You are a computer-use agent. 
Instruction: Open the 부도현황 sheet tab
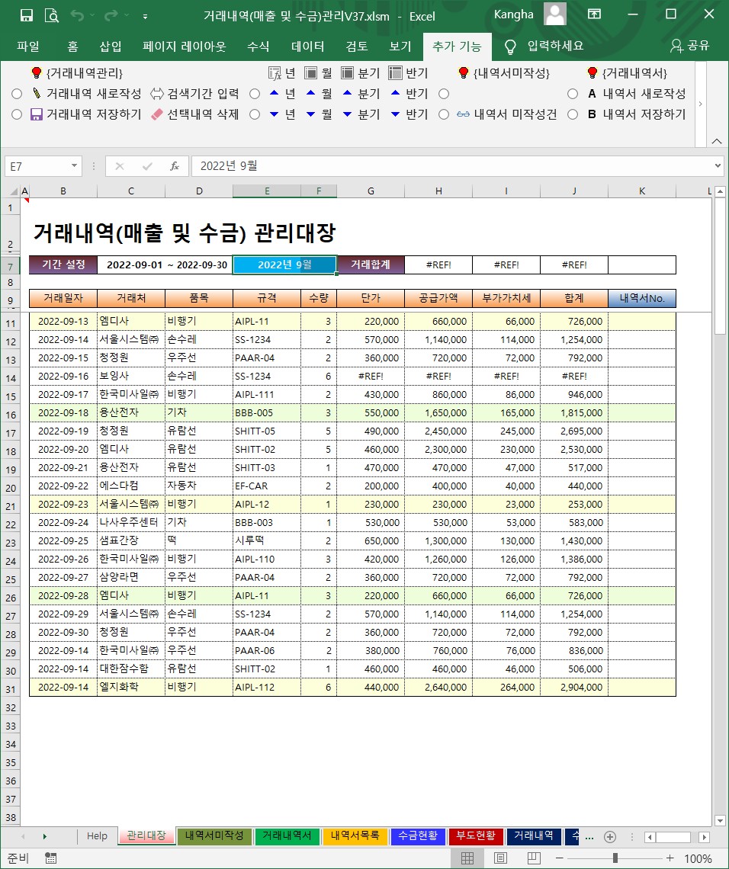tap(476, 835)
